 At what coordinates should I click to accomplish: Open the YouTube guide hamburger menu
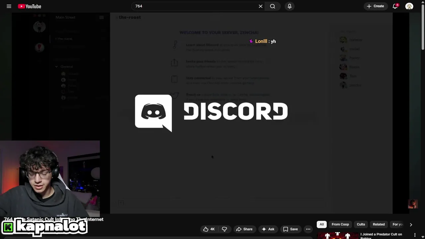pos(9,6)
